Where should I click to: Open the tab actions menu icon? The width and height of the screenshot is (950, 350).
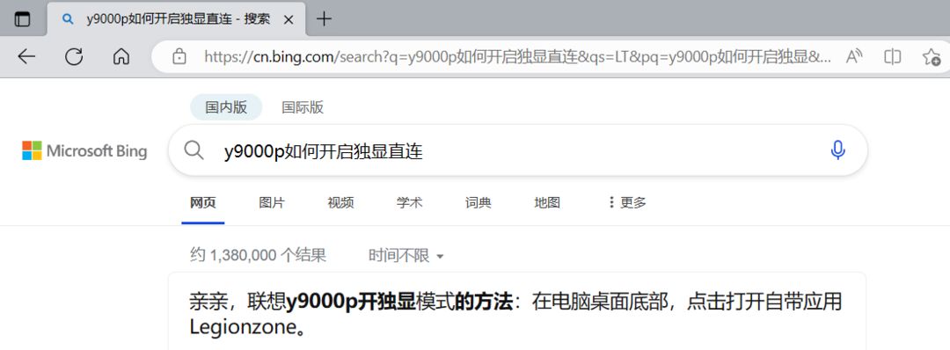[22, 19]
